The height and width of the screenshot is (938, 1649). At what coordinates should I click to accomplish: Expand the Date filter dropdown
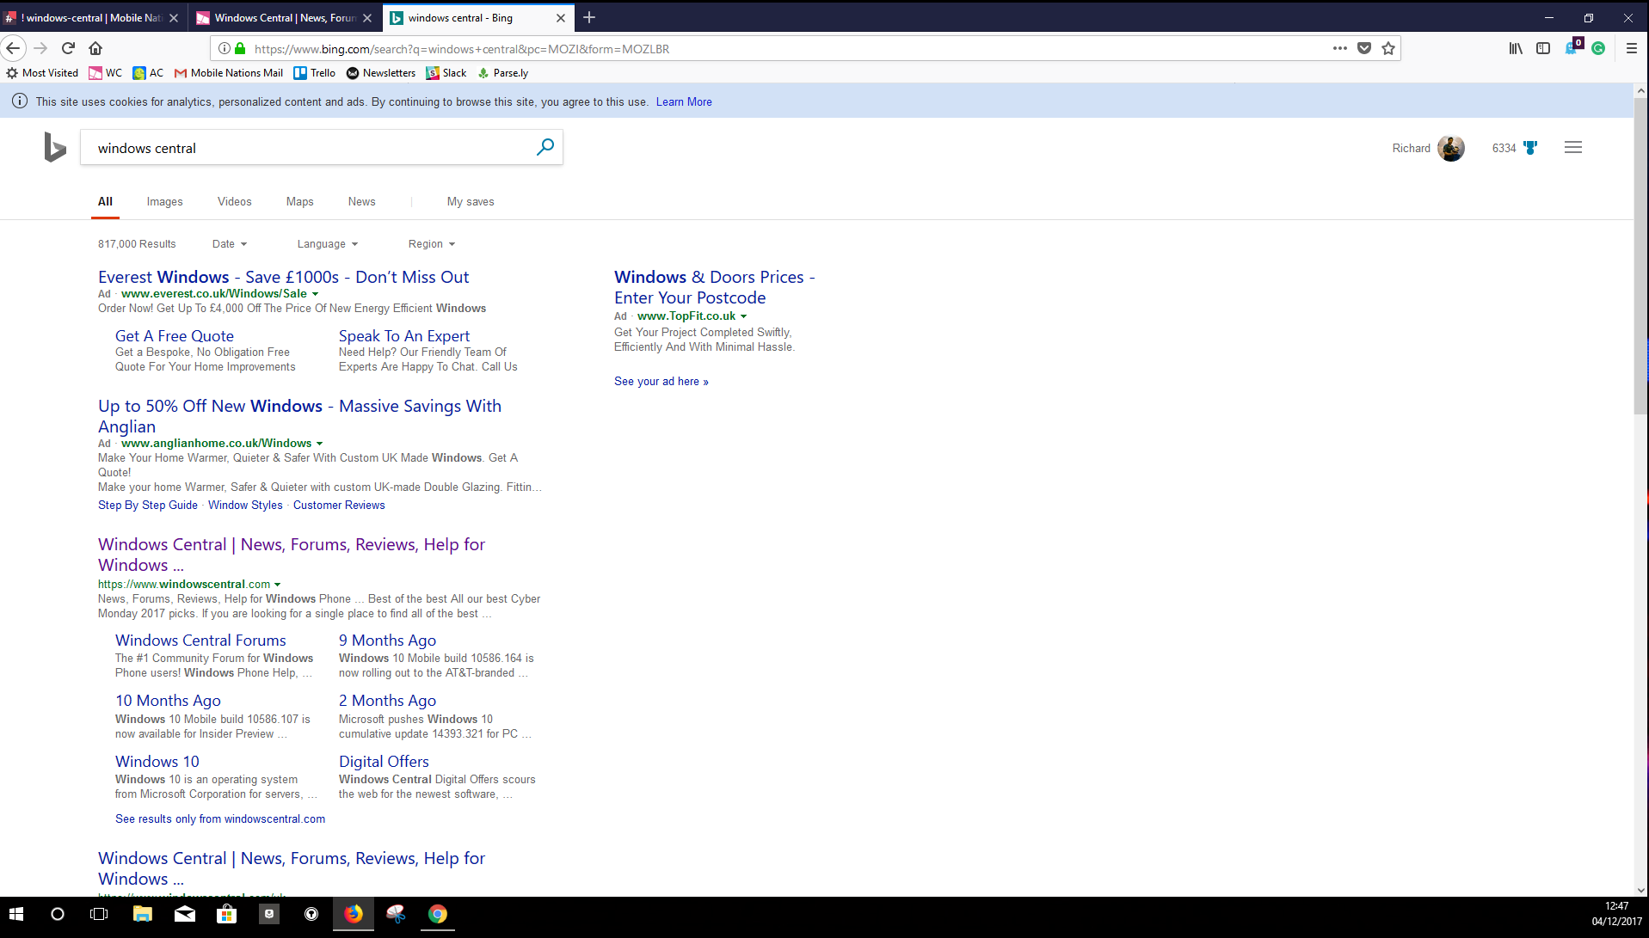(229, 244)
